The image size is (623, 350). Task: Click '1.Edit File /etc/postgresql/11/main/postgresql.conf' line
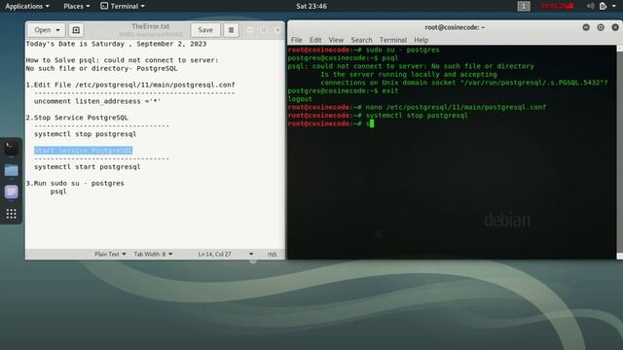tap(130, 85)
